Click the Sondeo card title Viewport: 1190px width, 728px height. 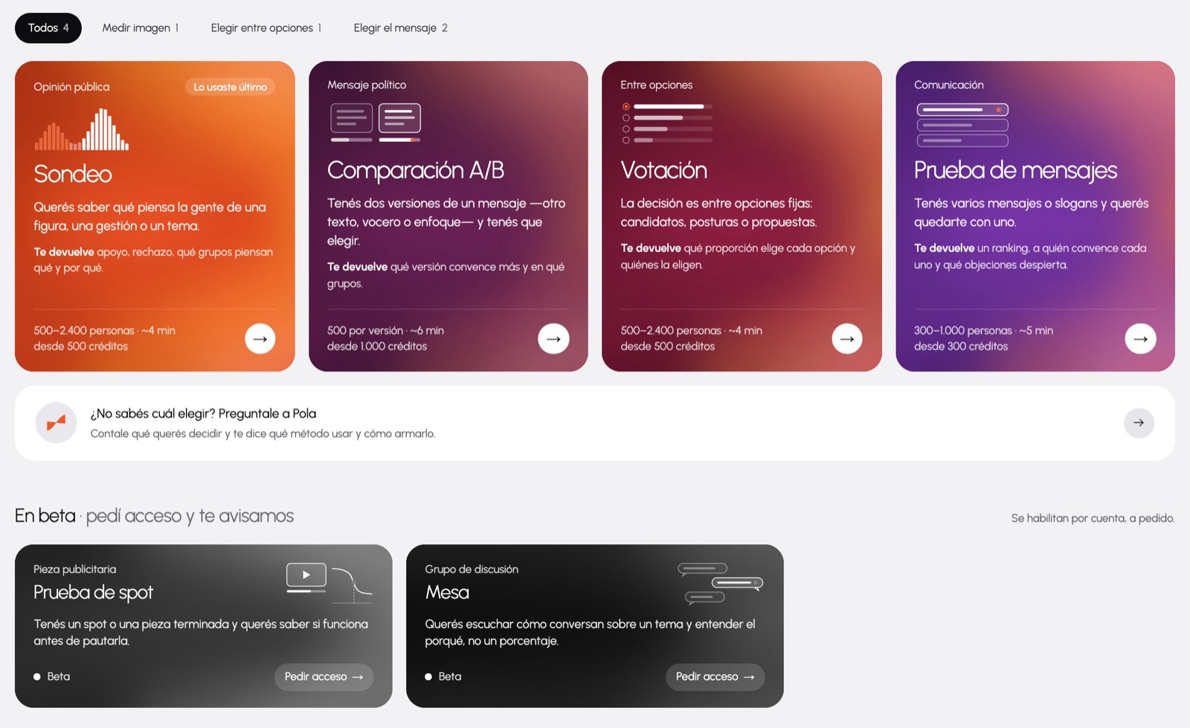pos(73,174)
